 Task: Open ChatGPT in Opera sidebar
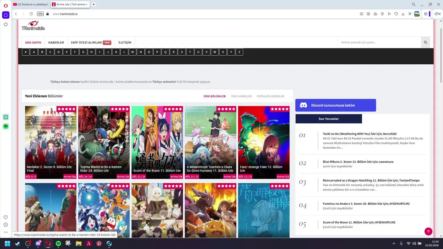pos(6,117)
